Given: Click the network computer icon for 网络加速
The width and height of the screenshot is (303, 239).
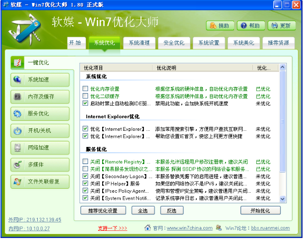Looking at the screenshot, I should (x=18, y=147).
